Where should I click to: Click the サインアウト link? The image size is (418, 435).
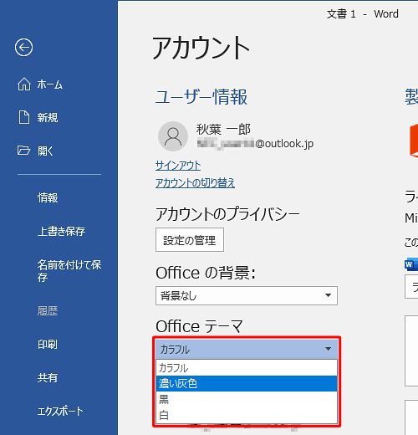(178, 166)
